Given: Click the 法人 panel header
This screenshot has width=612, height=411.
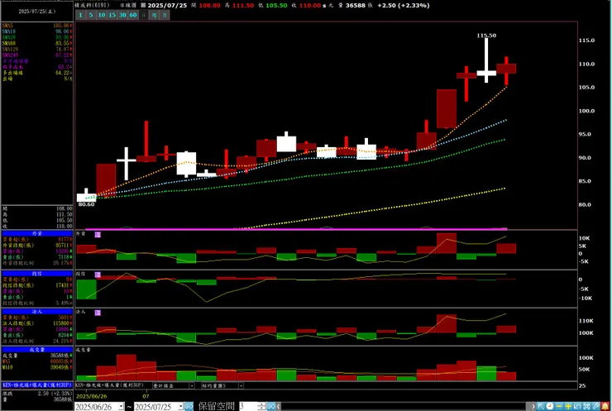Looking at the screenshot, I should (x=37, y=312).
